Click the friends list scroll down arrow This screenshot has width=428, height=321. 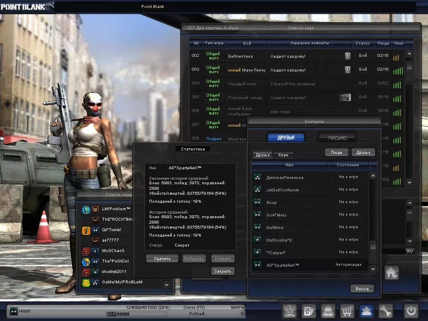click(x=373, y=270)
